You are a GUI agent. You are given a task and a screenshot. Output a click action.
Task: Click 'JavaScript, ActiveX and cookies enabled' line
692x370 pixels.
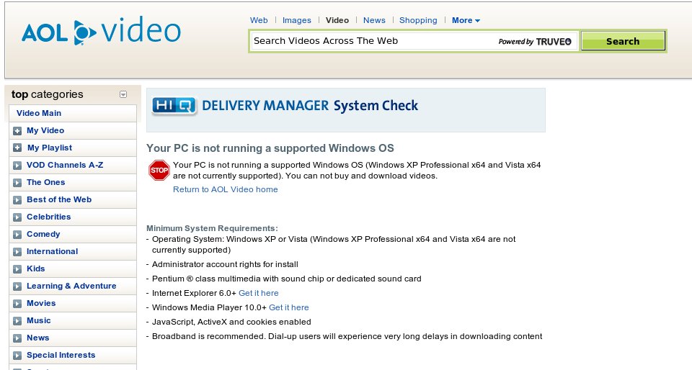(231, 322)
